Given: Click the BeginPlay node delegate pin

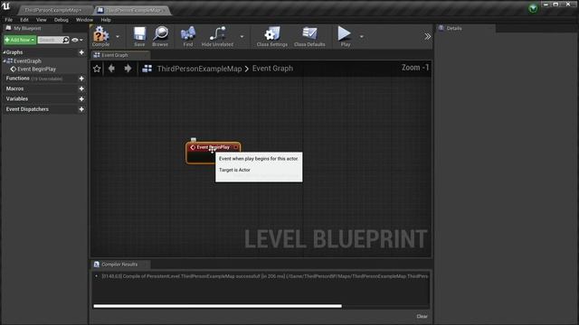Looking at the screenshot, I should (236, 147).
